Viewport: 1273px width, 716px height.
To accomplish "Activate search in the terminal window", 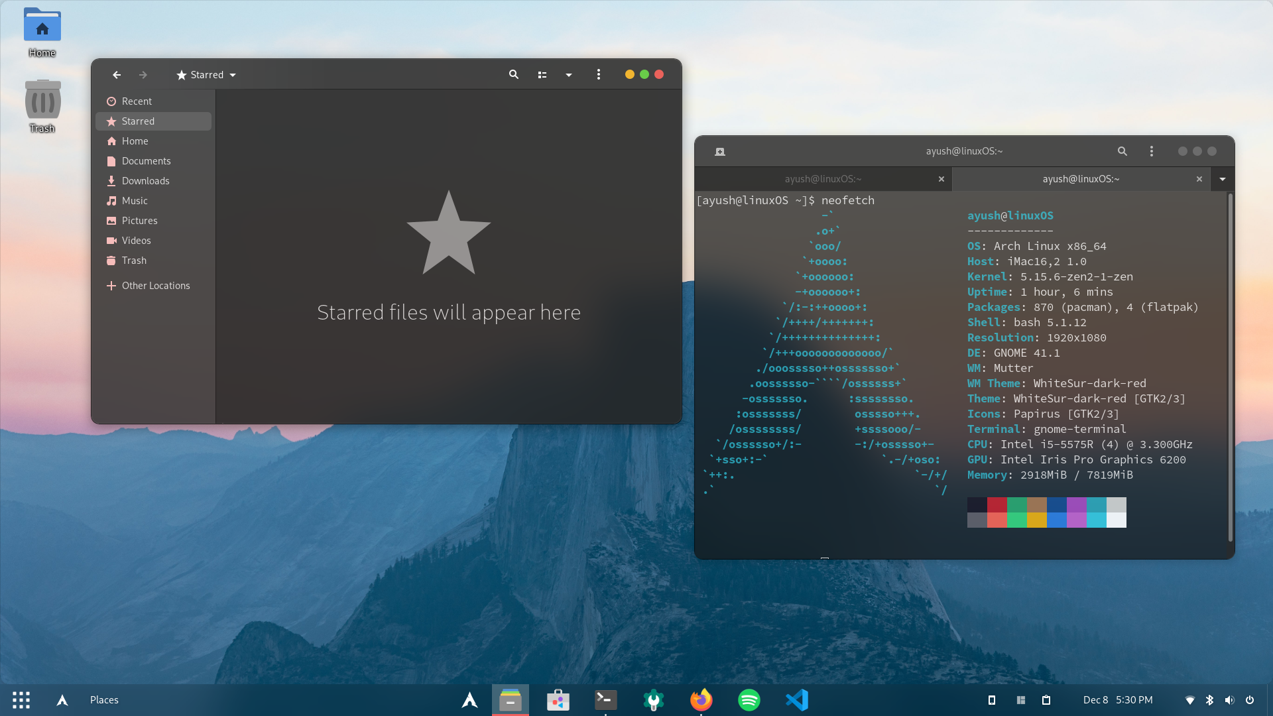I will pos(1122,151).
